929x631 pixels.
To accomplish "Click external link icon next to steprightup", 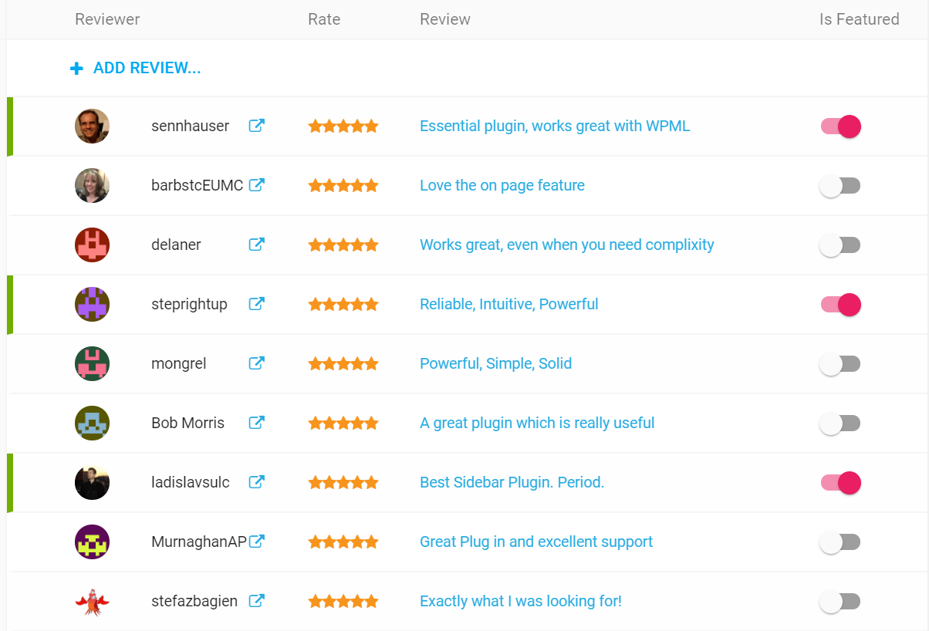I will [257, 304].
